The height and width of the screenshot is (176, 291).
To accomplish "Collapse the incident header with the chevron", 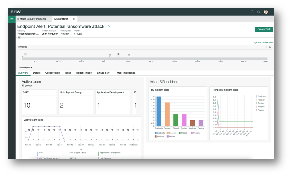I will click(x=19, y=37).
